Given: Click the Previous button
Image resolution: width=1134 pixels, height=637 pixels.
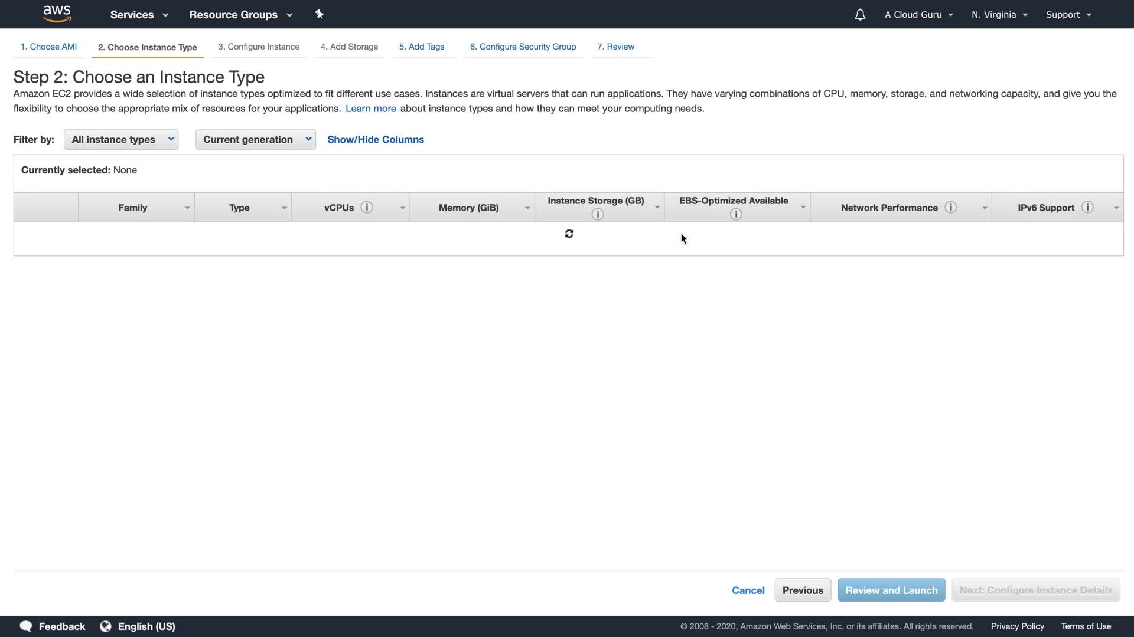Looking at the screenshot, I should point(803,590).
